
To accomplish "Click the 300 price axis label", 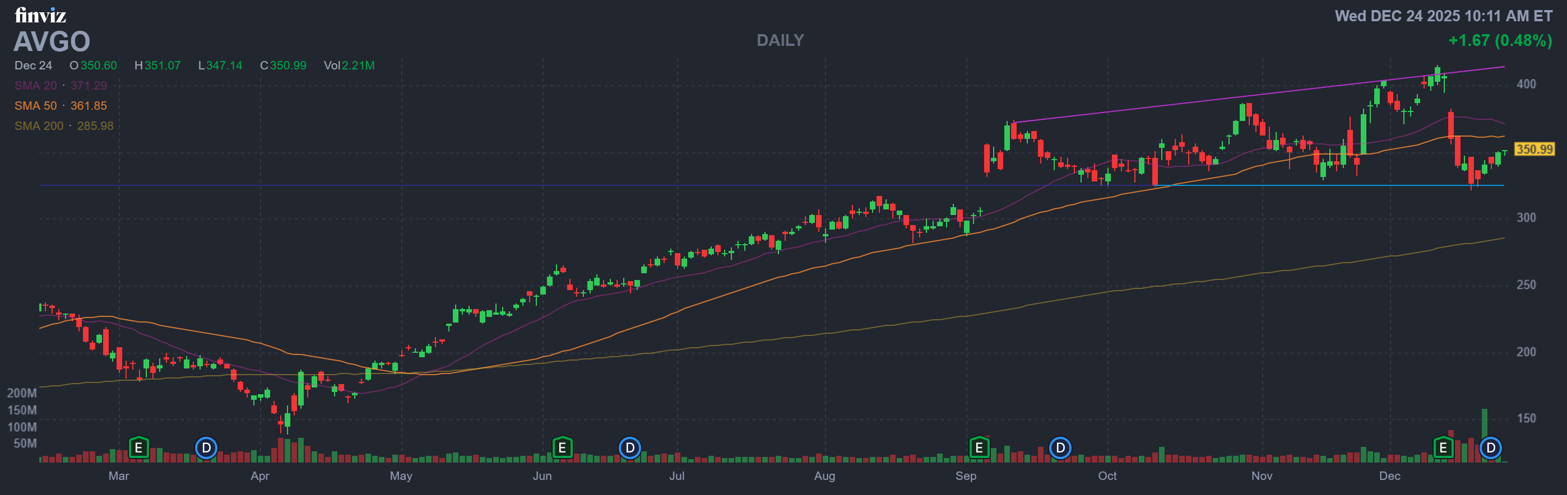I will click(x=1526, y=218).
